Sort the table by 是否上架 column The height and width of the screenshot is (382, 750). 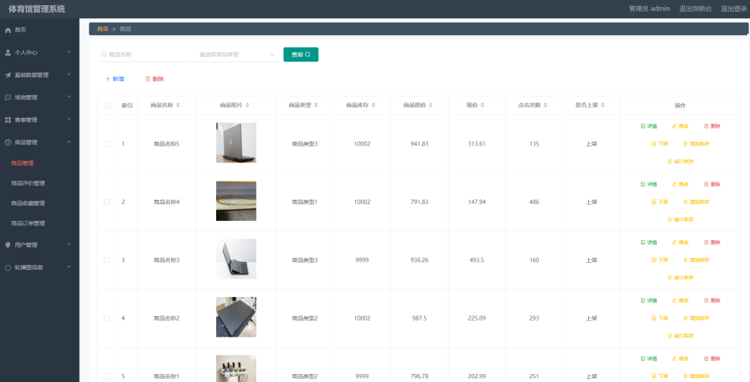(604, 105)
